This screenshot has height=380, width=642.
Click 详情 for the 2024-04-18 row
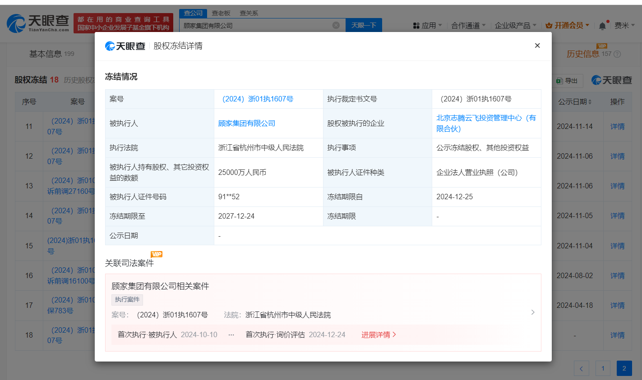coord(617,306)
